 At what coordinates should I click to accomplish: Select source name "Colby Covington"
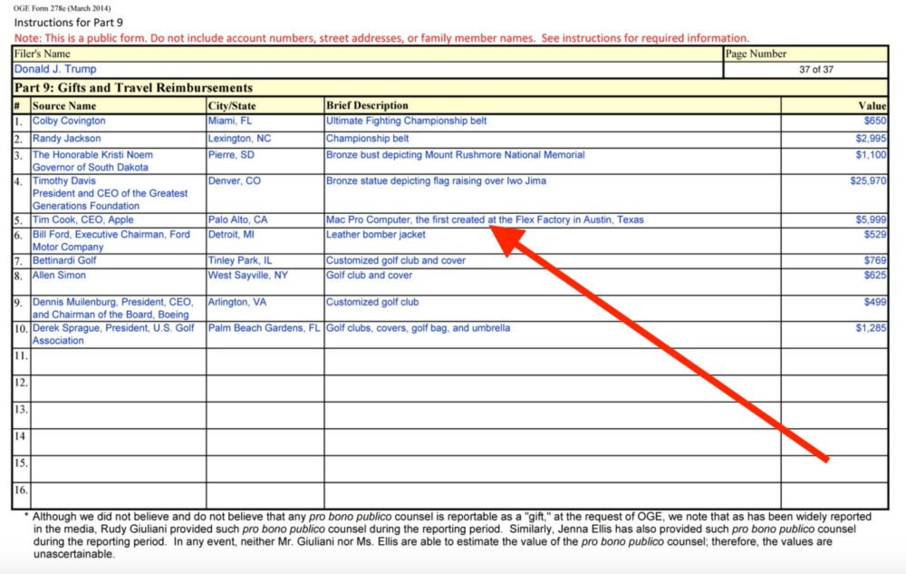pyautogui.click(x=69, y=121)
